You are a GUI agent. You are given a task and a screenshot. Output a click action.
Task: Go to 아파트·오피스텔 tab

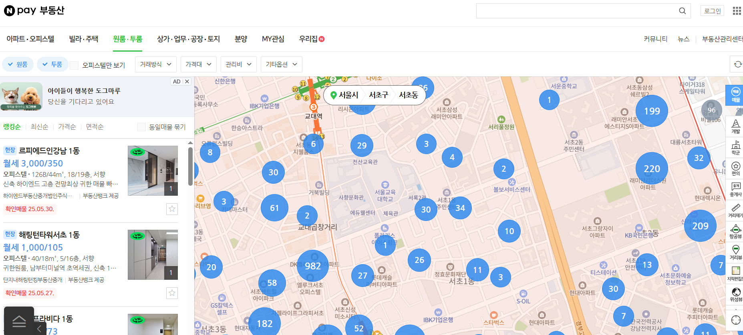[30, 39]
